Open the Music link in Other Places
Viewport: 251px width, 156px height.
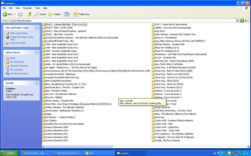coord(13,58)
